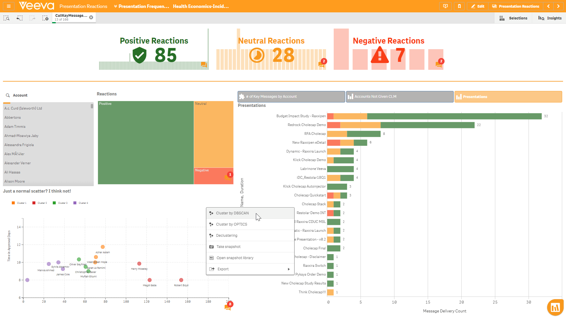Select the Negative treemap tile

[214, 176]
